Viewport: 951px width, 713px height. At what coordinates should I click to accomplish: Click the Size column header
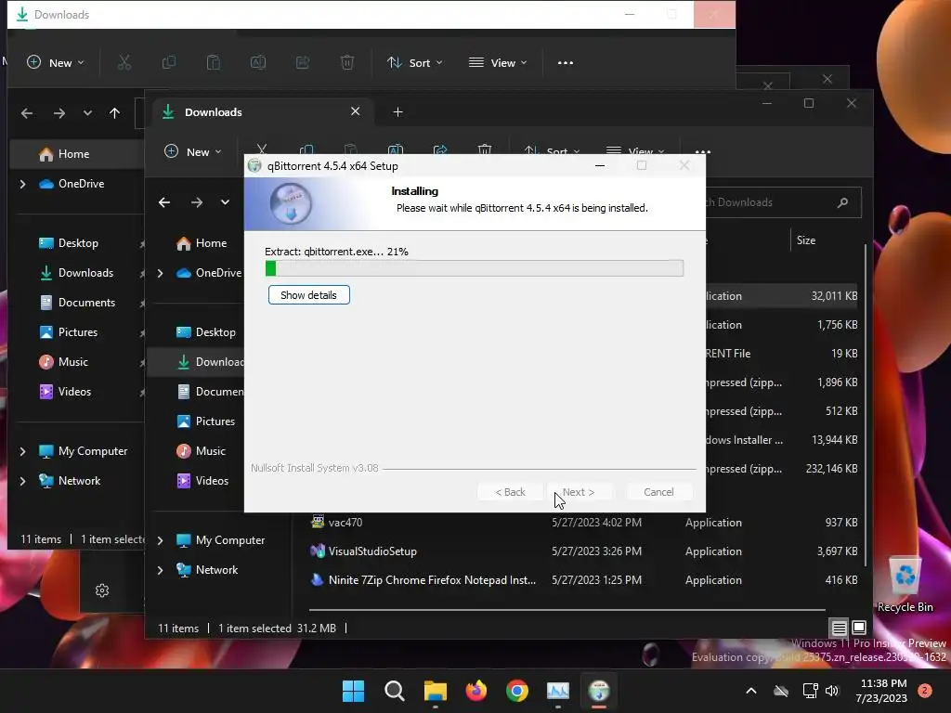pyautogui.click(x=805, y=240)
